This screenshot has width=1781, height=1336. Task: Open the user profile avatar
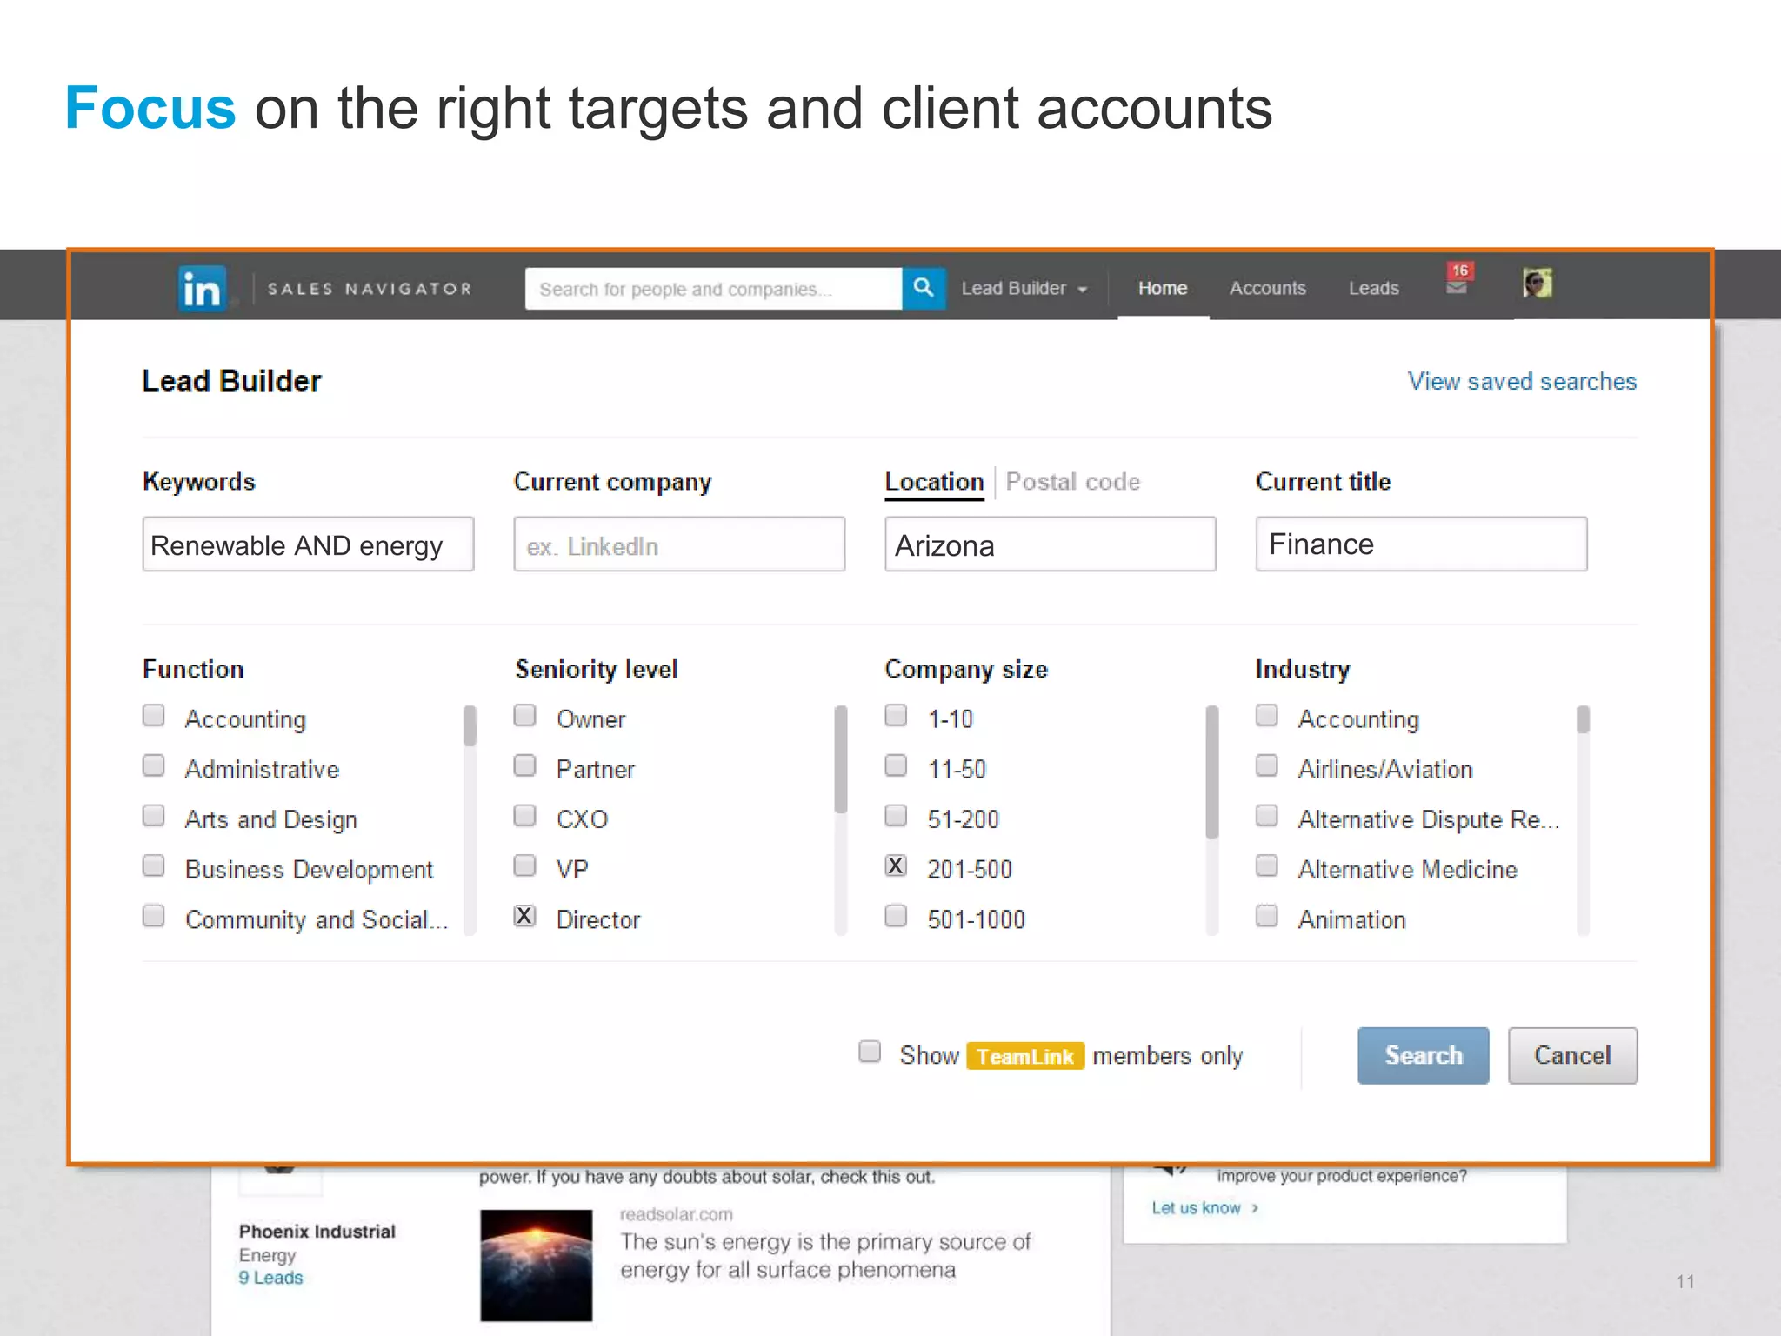pyautogui.click(x=1538, y=284)
